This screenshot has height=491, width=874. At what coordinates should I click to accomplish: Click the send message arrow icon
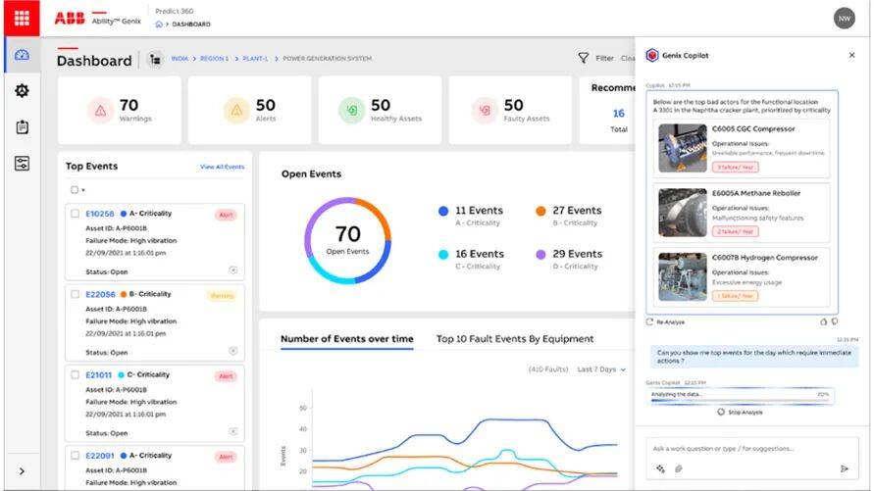(844, 468)
